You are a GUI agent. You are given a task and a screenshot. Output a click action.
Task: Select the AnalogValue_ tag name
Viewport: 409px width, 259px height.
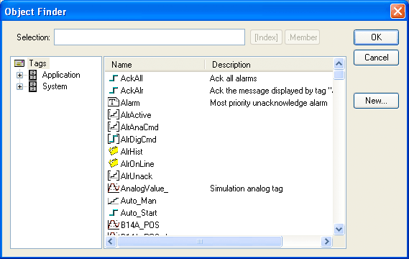pyautogui.click(x=144, y=188)
